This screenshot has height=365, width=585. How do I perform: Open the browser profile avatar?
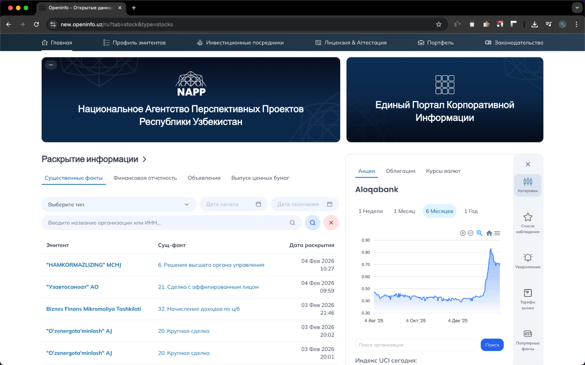562,25
